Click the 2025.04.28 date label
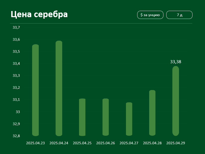Viewport: 205px width, 154px height. [x=152, y=143]
